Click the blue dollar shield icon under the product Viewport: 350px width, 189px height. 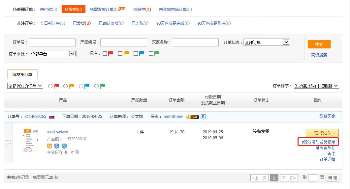pyautogui.click(x=57, y=146)
